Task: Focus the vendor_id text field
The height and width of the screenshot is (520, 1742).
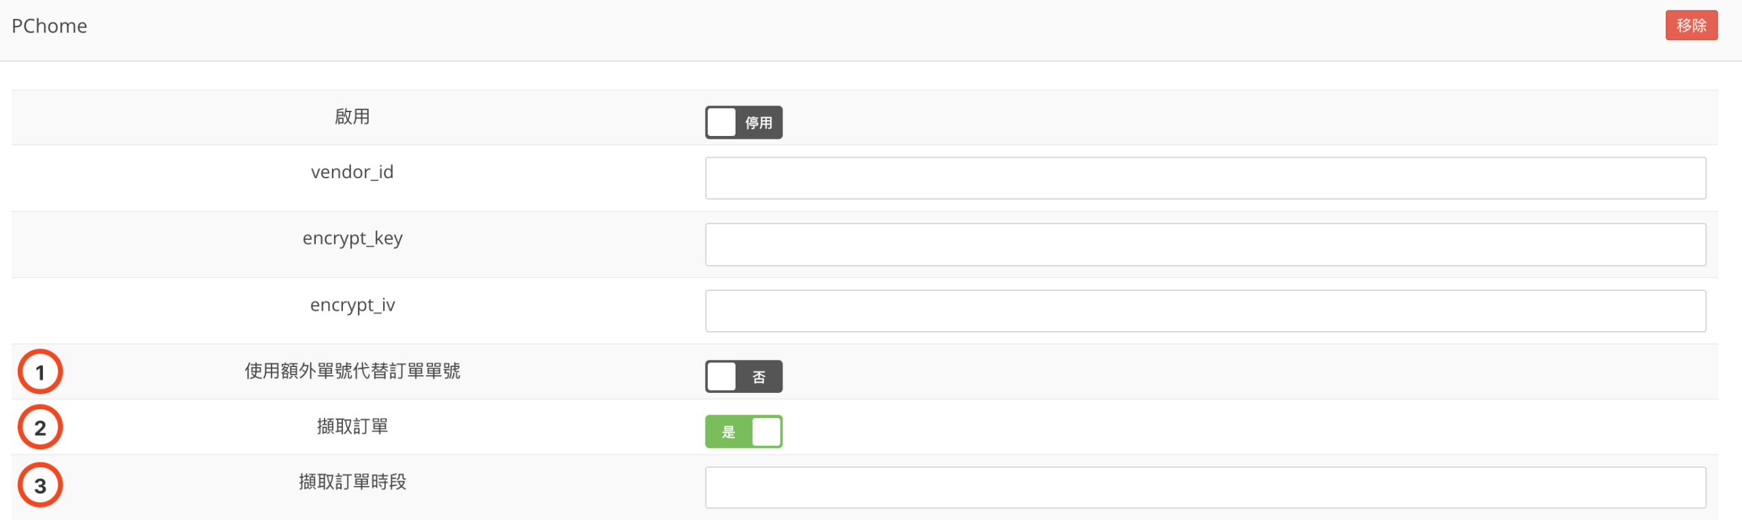Action: 1204,178
